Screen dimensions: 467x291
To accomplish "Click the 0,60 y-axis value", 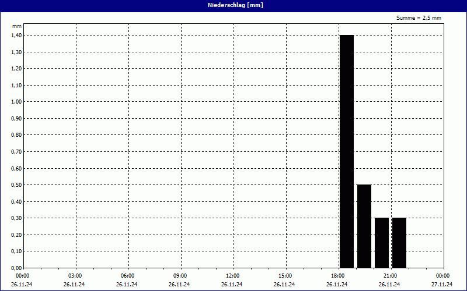I will (16, 168).
